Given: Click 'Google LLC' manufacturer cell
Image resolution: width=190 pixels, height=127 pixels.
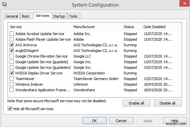Looking at the screenshot, I should [82, 56].
